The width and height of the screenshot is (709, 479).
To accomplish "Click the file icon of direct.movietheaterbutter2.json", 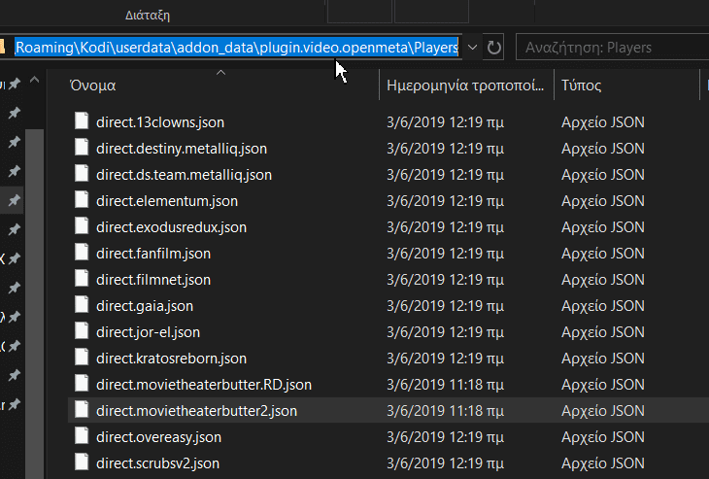I will pos(82,409).
